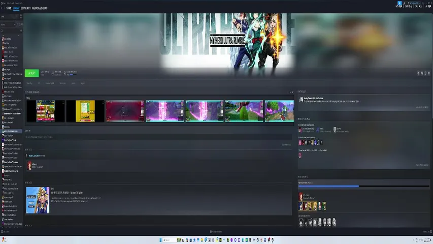Open the Support link

[83, 83]
